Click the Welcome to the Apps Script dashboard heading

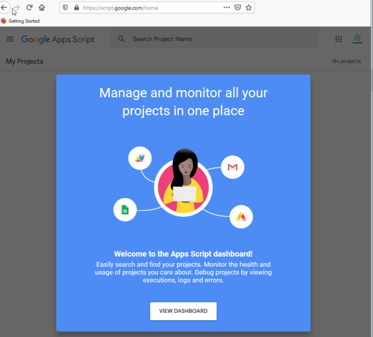click(184, 254)
